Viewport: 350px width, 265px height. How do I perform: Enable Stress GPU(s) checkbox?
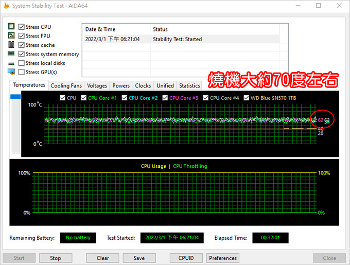point(22,72)
